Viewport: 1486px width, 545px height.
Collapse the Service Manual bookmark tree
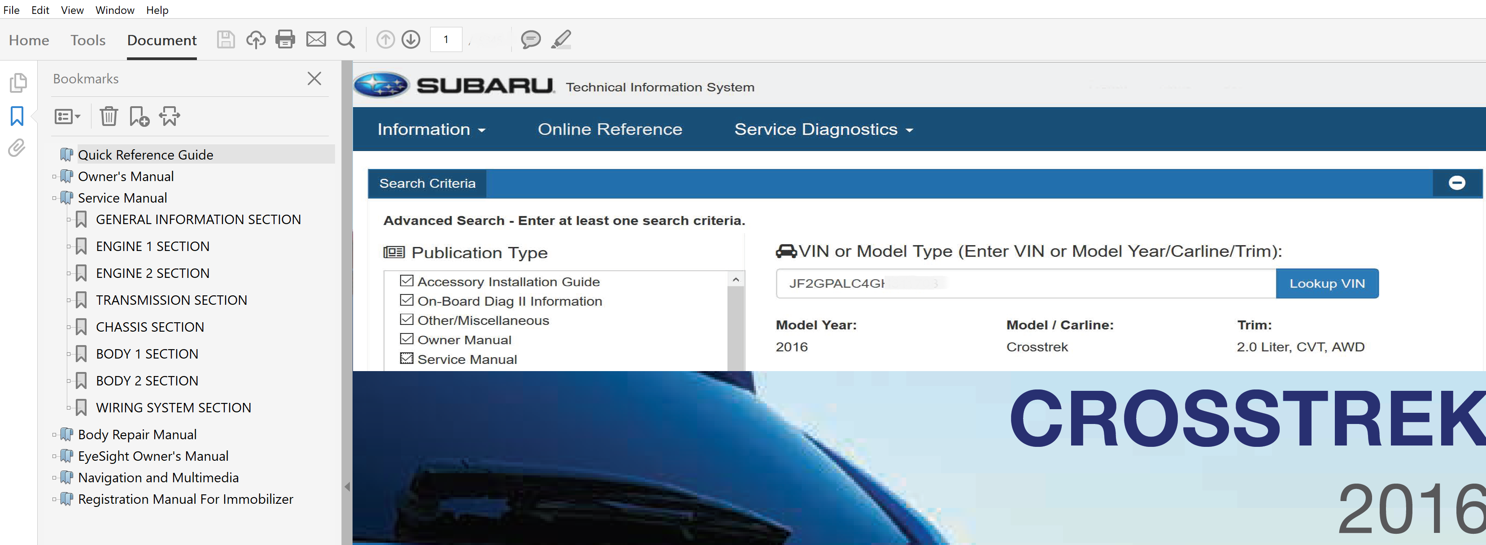[x=54, y=198]
